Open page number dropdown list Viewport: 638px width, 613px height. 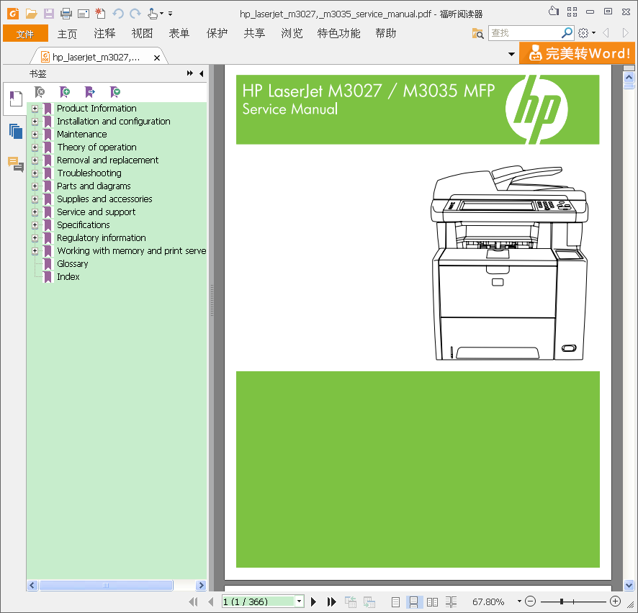coord(300,601)
